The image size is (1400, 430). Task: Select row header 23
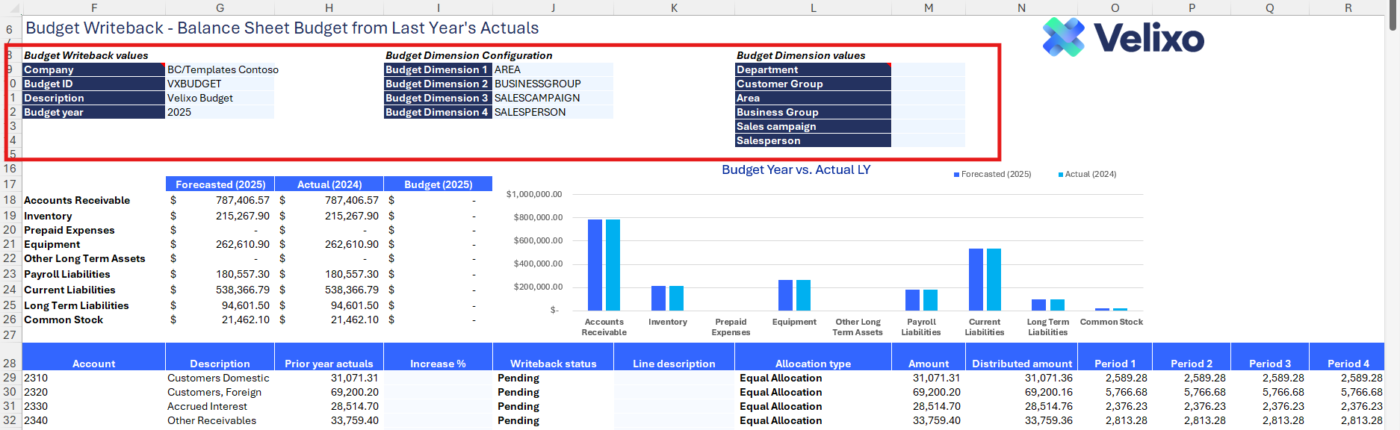(x=10, y=274)
